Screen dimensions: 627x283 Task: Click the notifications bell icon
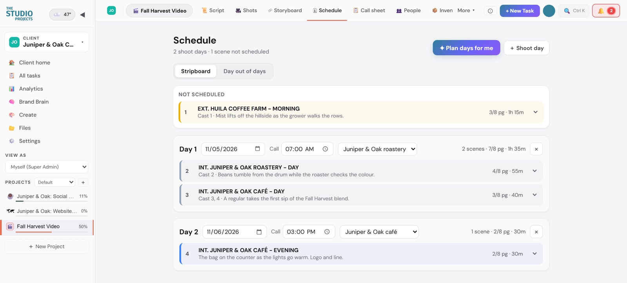click(600, 11)
